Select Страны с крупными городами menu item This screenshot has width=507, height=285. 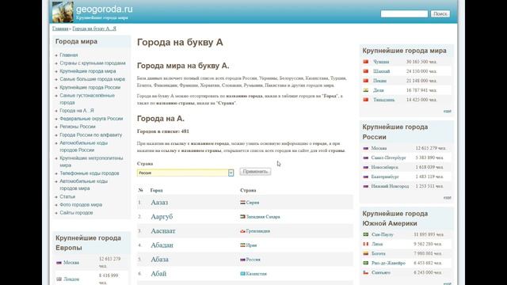pyautogui.click(x=93, y=63)
